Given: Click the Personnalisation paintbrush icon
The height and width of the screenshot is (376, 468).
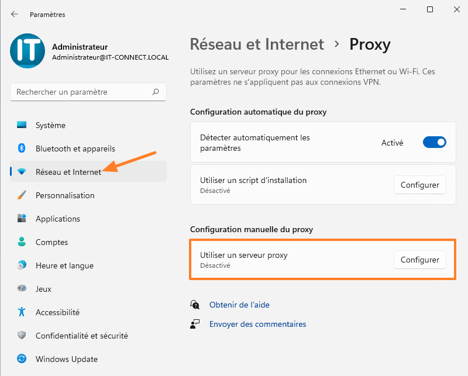Looking at the screenshot, I should pyautogui.click(x=22, y=195).
